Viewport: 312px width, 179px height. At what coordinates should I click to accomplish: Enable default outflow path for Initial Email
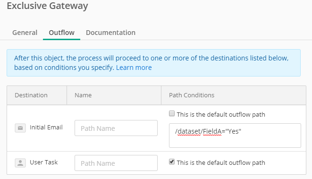[x=172, y=114]
